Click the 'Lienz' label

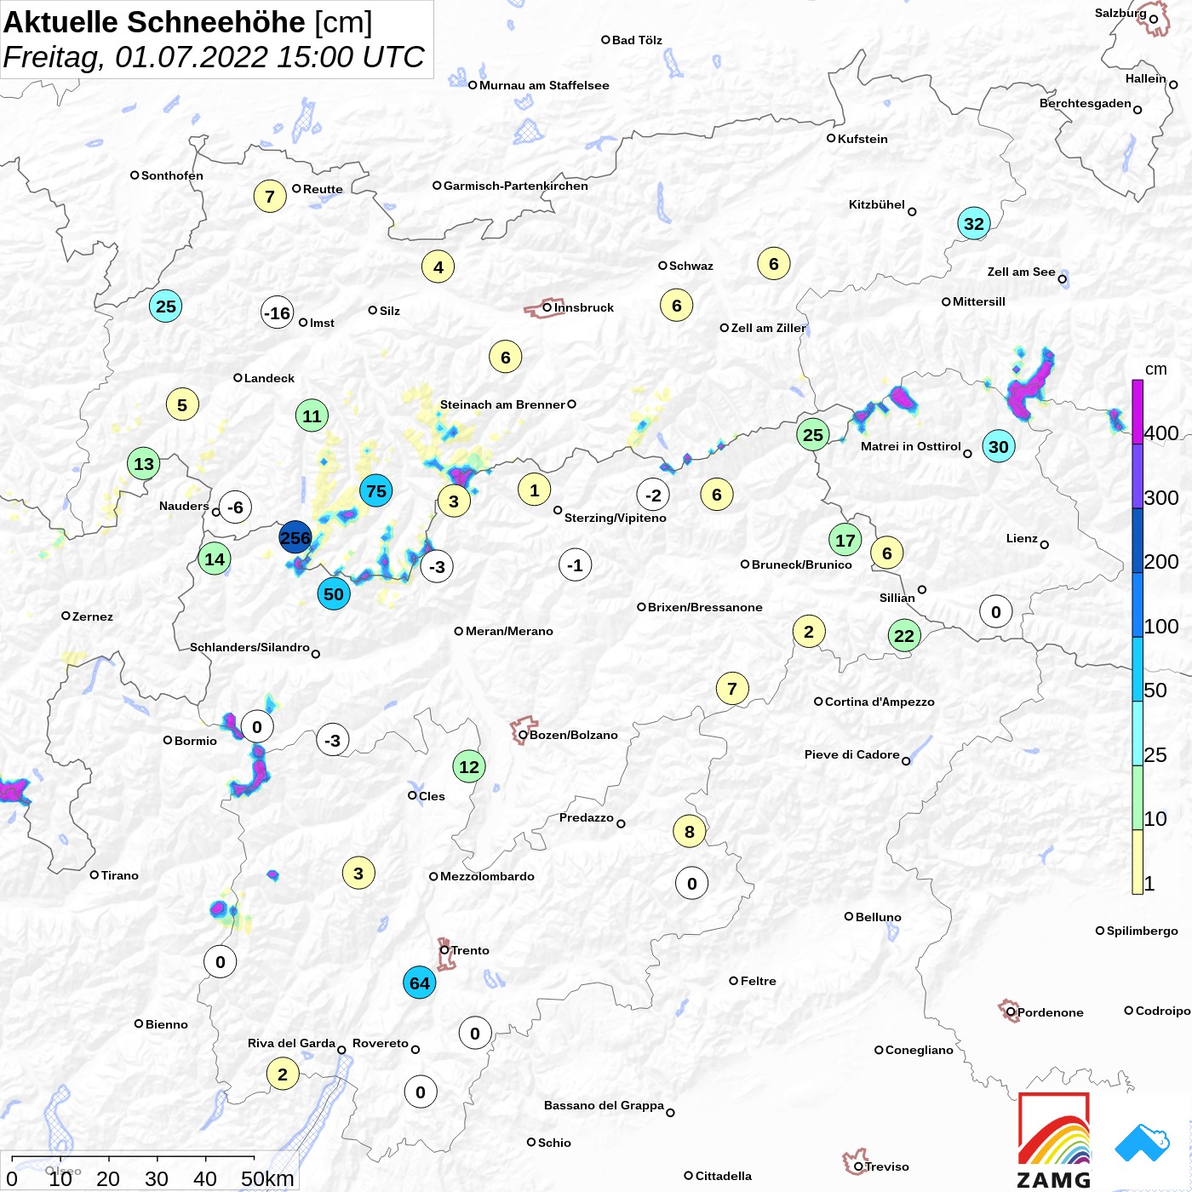point(1022,538)
